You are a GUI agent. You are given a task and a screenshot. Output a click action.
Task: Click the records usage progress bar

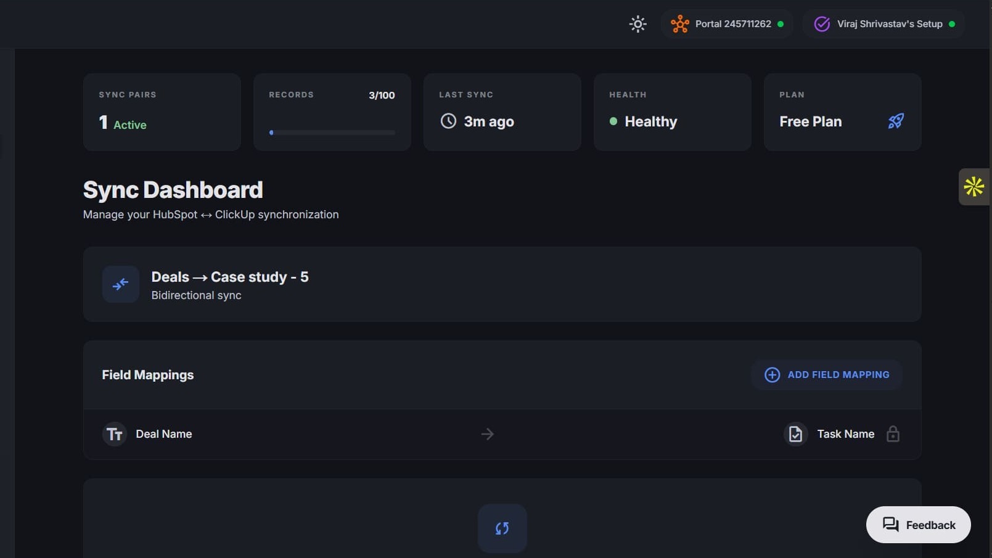(332, 133)
